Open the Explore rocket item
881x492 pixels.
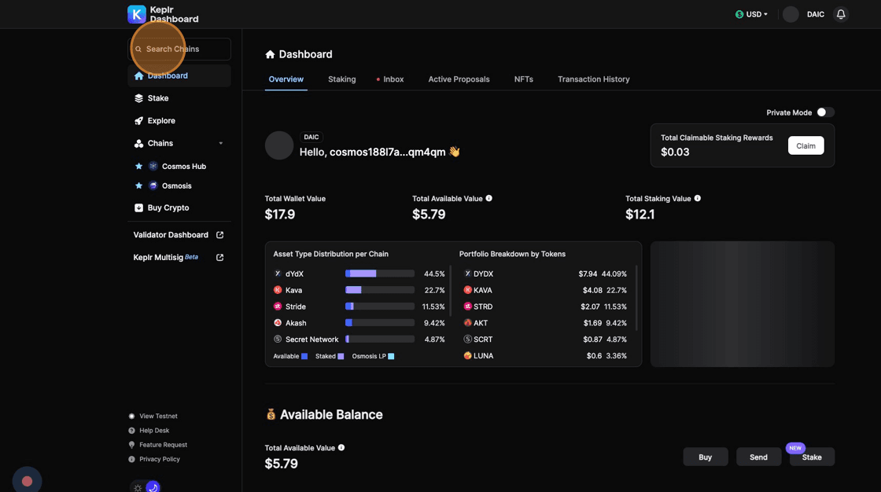[161, 121]
